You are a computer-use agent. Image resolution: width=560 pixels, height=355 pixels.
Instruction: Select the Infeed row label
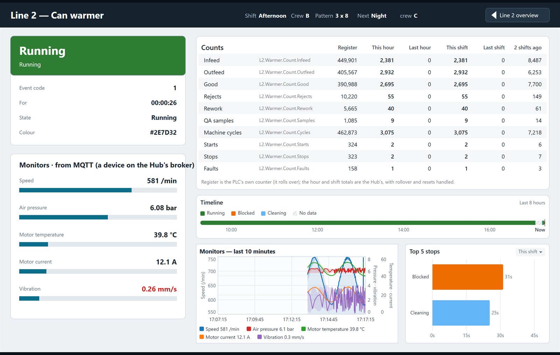tap(211, 60)
